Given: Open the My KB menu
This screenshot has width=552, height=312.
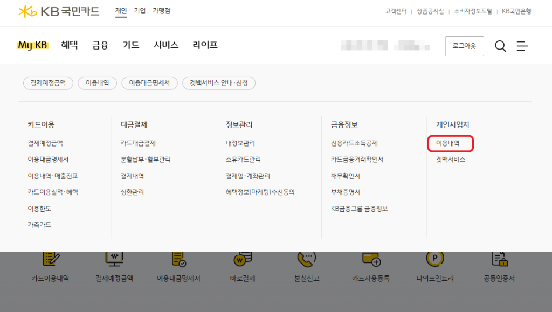Looking at the screenshot, I should tap(32, 45).
